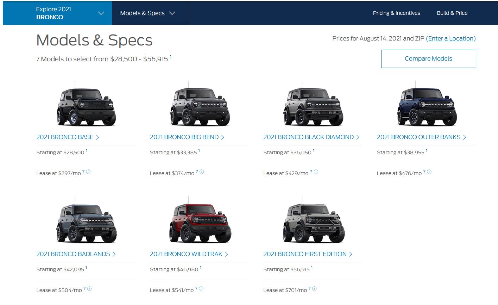Open lease info icon for Outer Banks
The width and height of the screenshot is (498, 305).
429,172
